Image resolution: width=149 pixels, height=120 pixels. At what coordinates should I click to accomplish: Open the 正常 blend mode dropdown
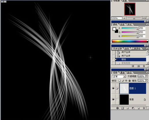(119, 76)
